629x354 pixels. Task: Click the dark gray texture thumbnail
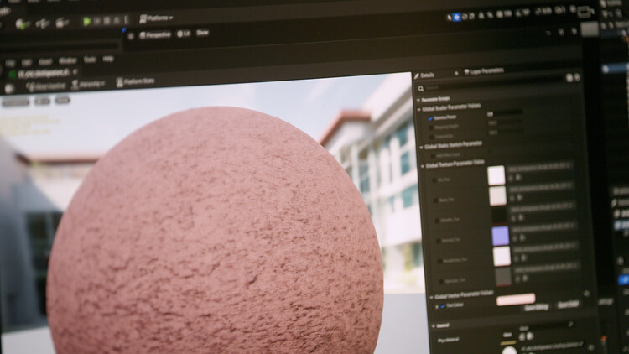[x=503, y=276]
